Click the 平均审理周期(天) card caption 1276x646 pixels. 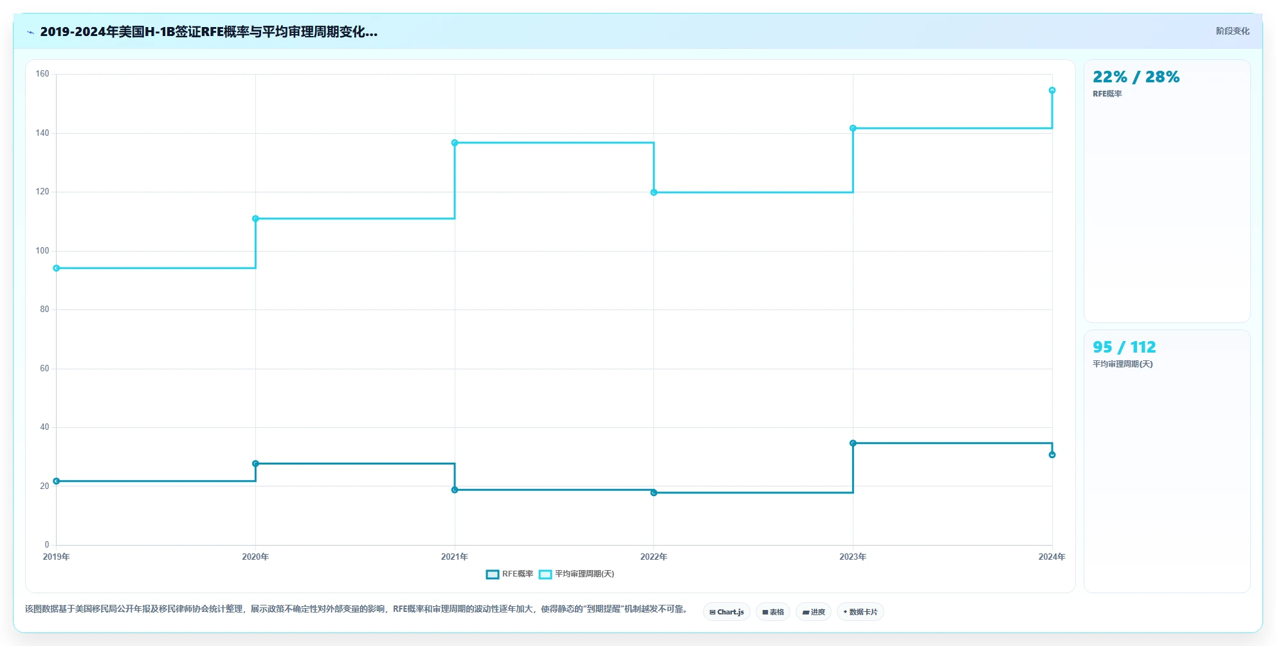pos(1122,364)
